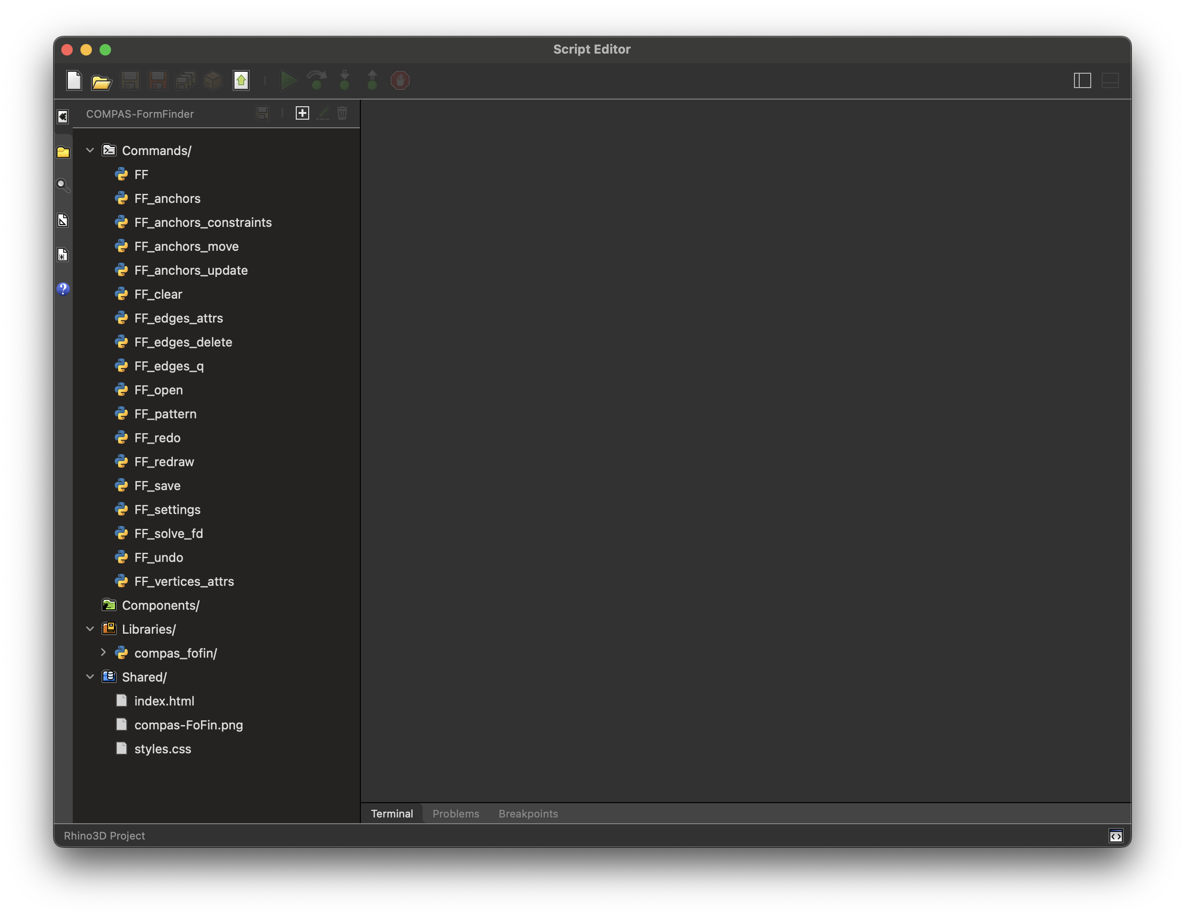Click the edit pencil icon in project header
Image resolution: width=1185 pixels, height=918 pixels.
(323, 113)
